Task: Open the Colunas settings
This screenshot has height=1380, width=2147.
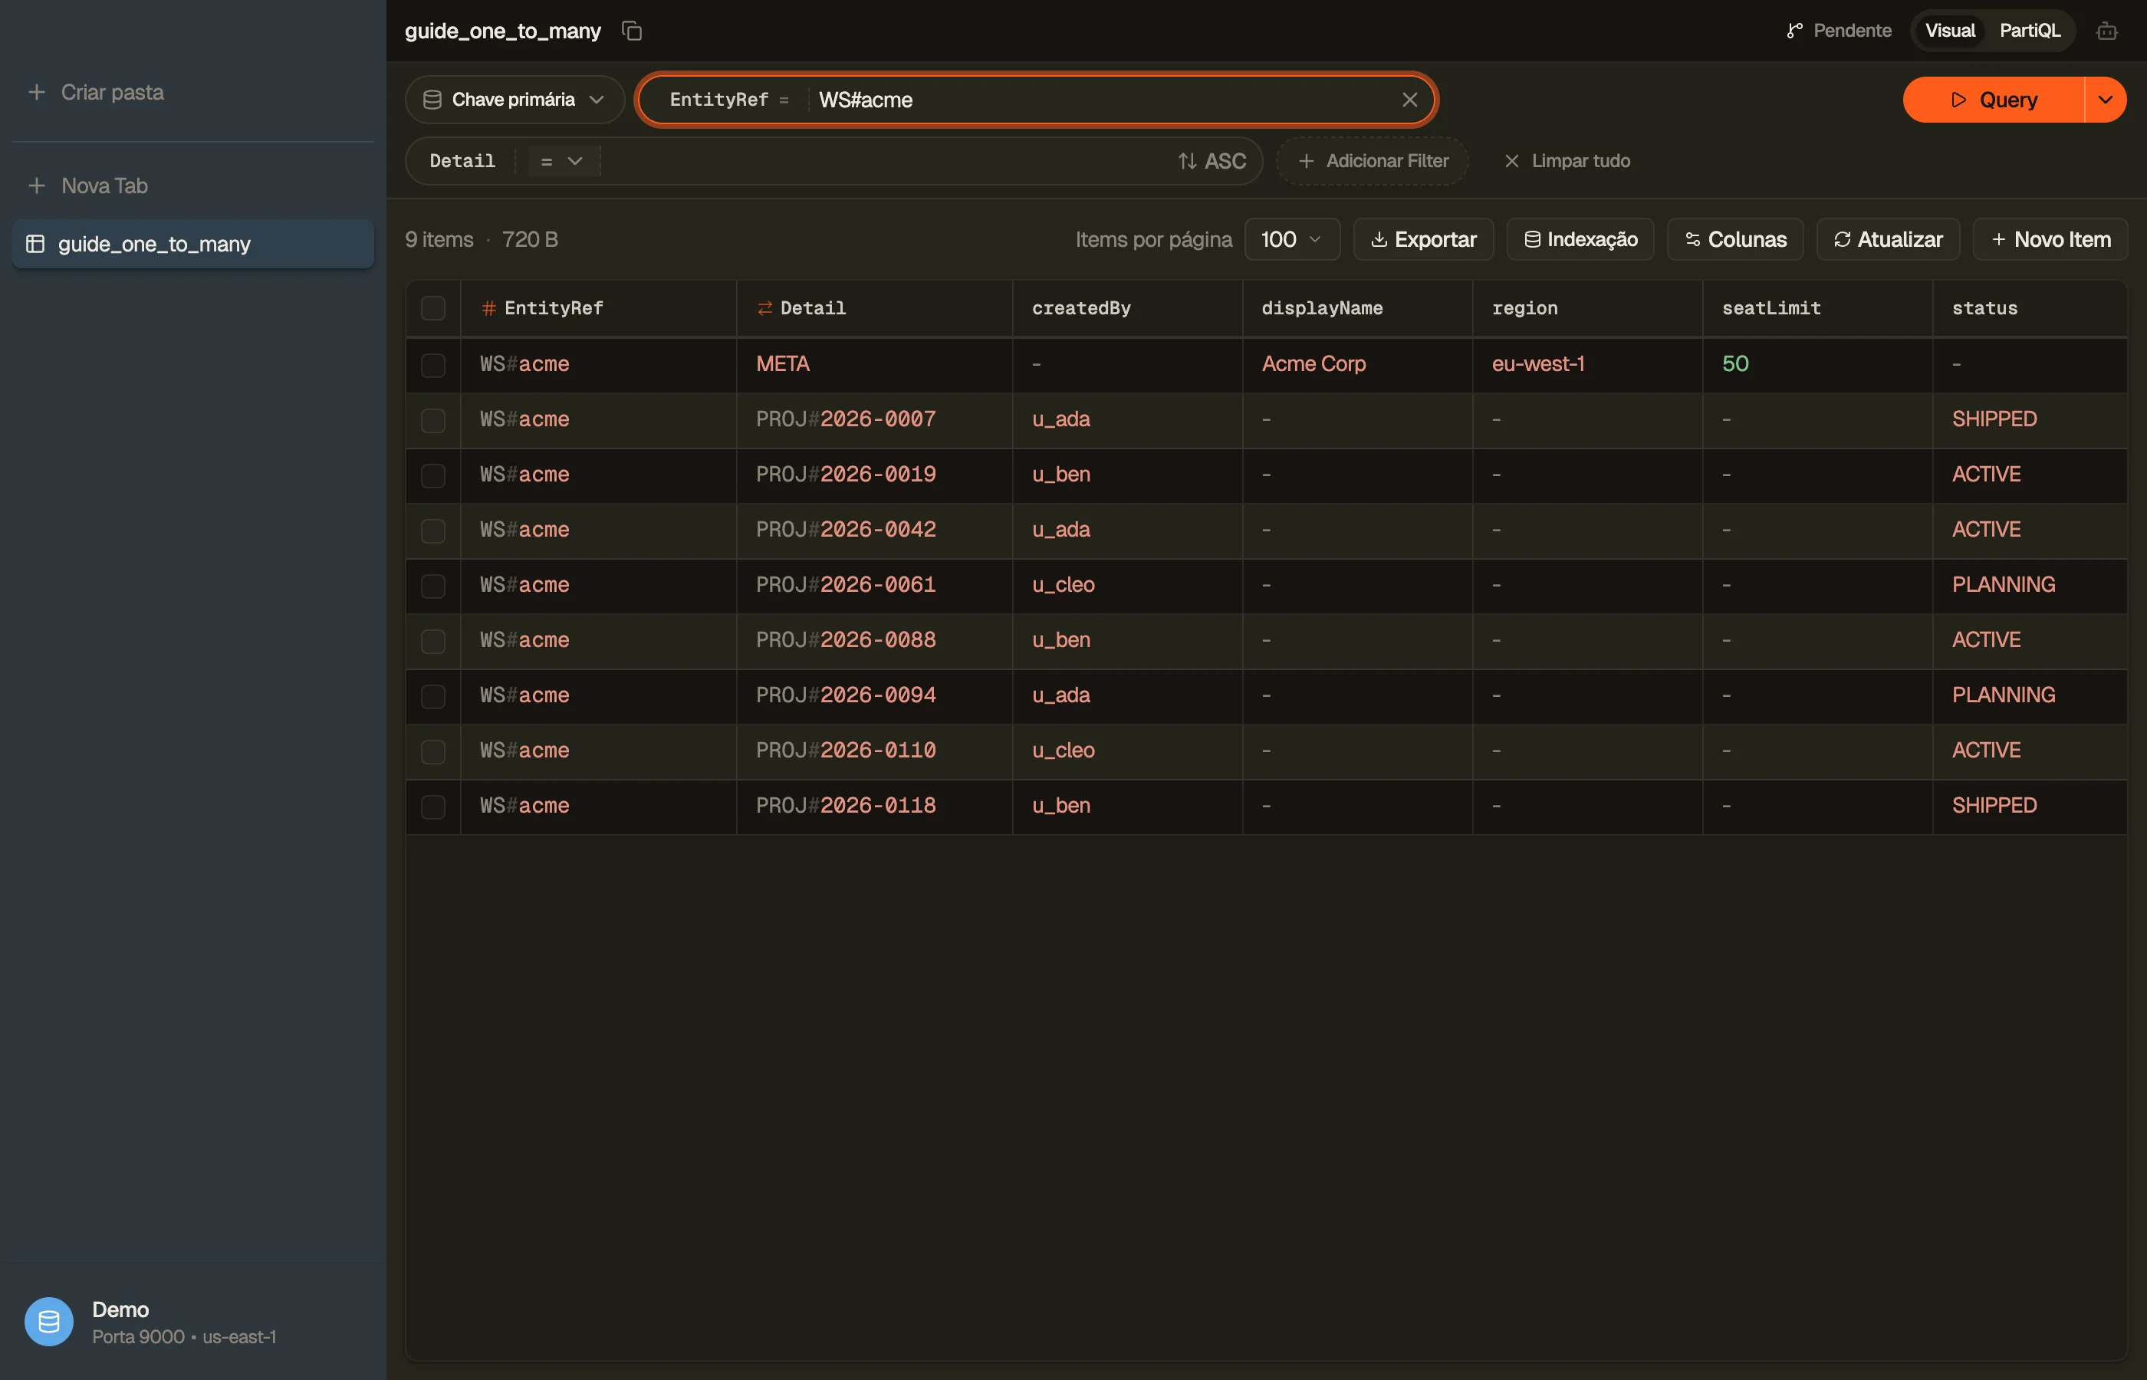Action: point(1734,239)
